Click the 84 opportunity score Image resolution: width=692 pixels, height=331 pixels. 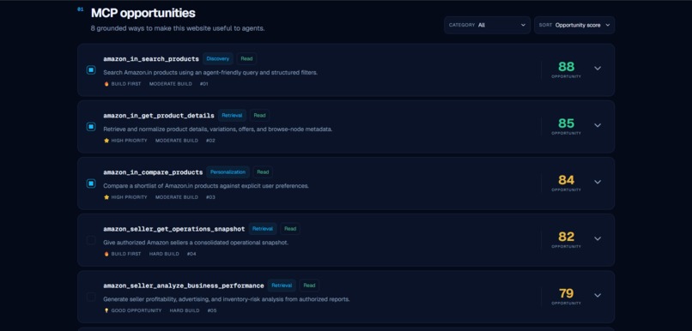pos(567,180)
